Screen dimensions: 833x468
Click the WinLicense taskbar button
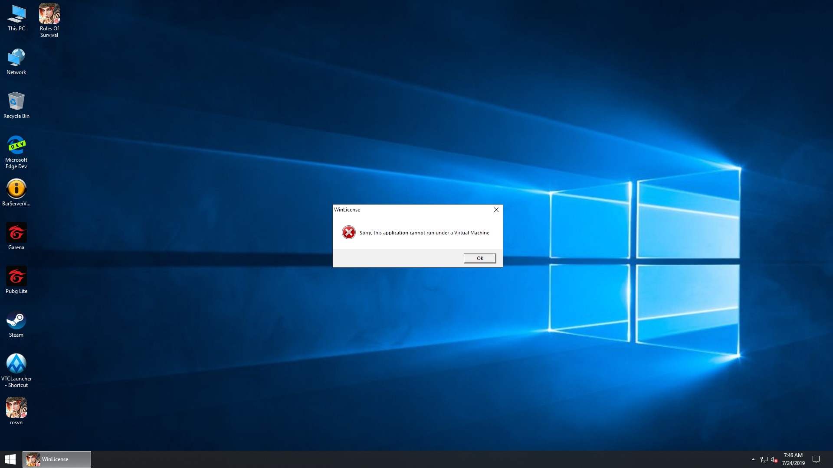pos(57,459)
